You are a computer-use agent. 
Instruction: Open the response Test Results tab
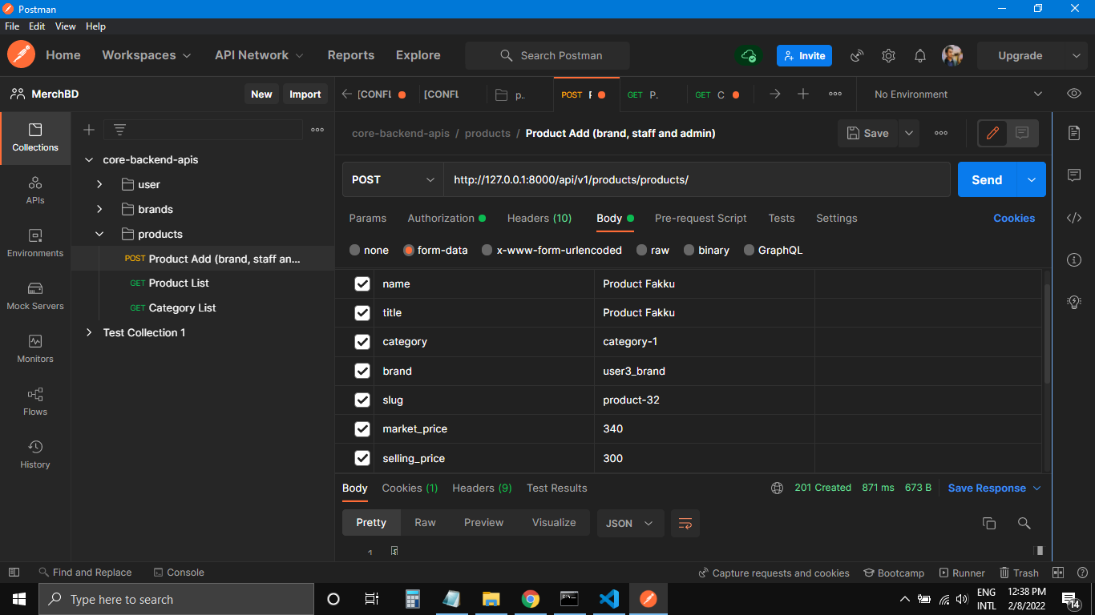556,488
